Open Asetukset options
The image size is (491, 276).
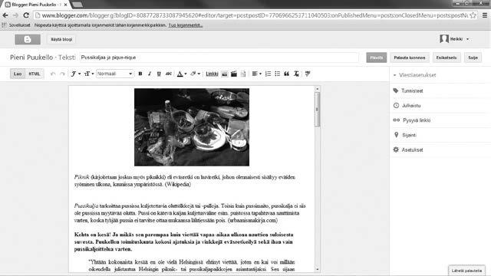[408, 149]
